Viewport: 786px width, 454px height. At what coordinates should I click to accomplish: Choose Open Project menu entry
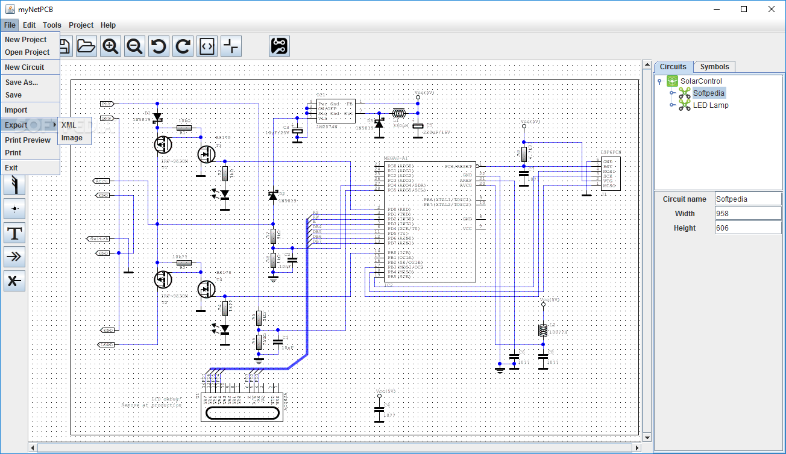(30, 52)
